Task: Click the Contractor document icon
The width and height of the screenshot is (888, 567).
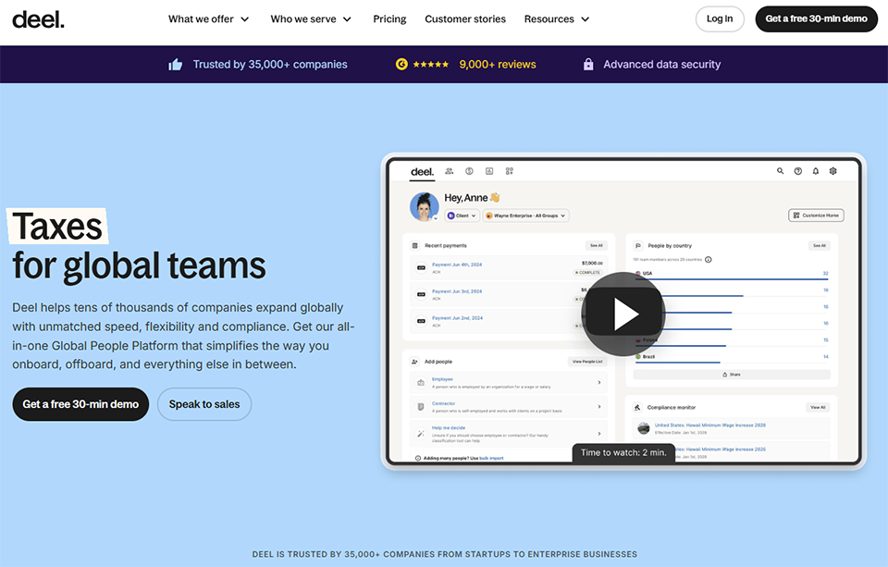Action: pos(421,406)
